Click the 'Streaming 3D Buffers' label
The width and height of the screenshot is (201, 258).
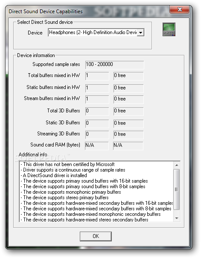pos(58,134)
